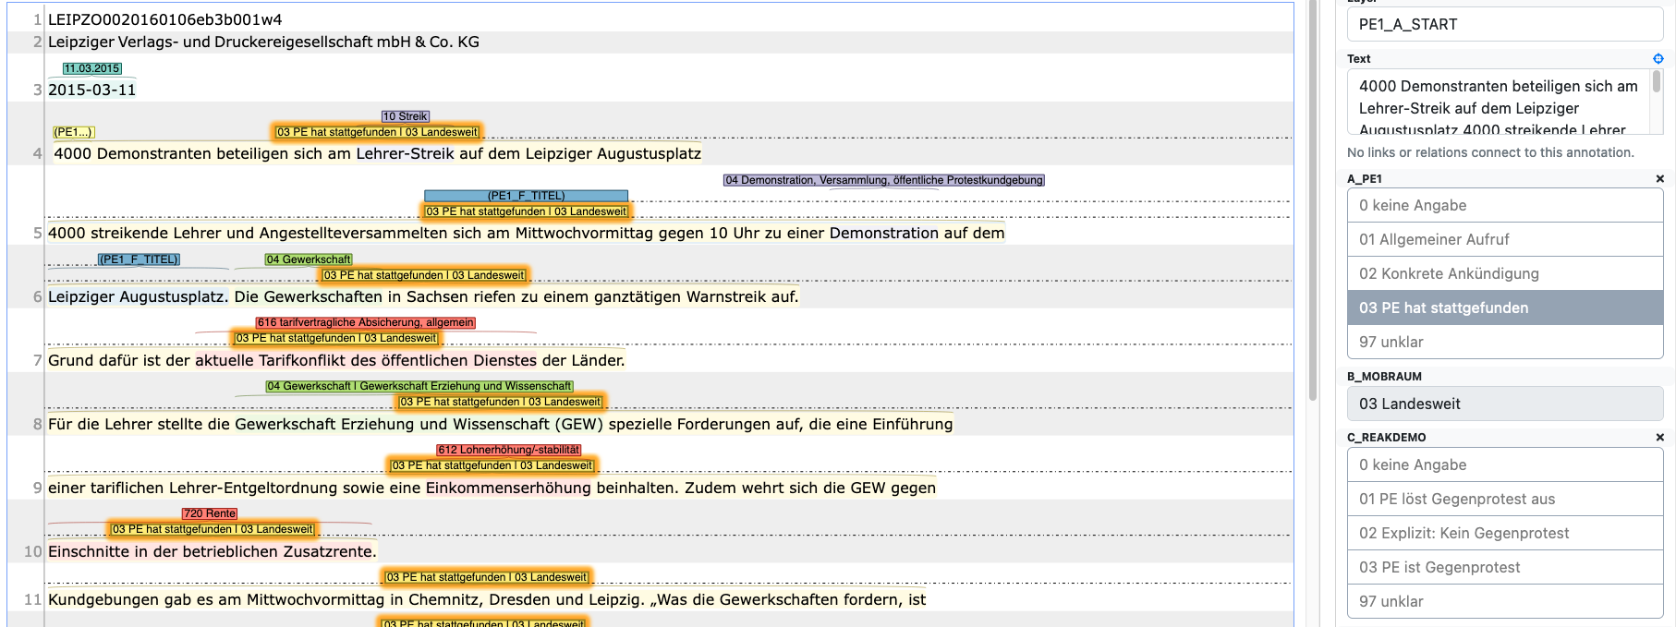Clear the C_REAKDEMO feature with its X

coord(1659,438)
